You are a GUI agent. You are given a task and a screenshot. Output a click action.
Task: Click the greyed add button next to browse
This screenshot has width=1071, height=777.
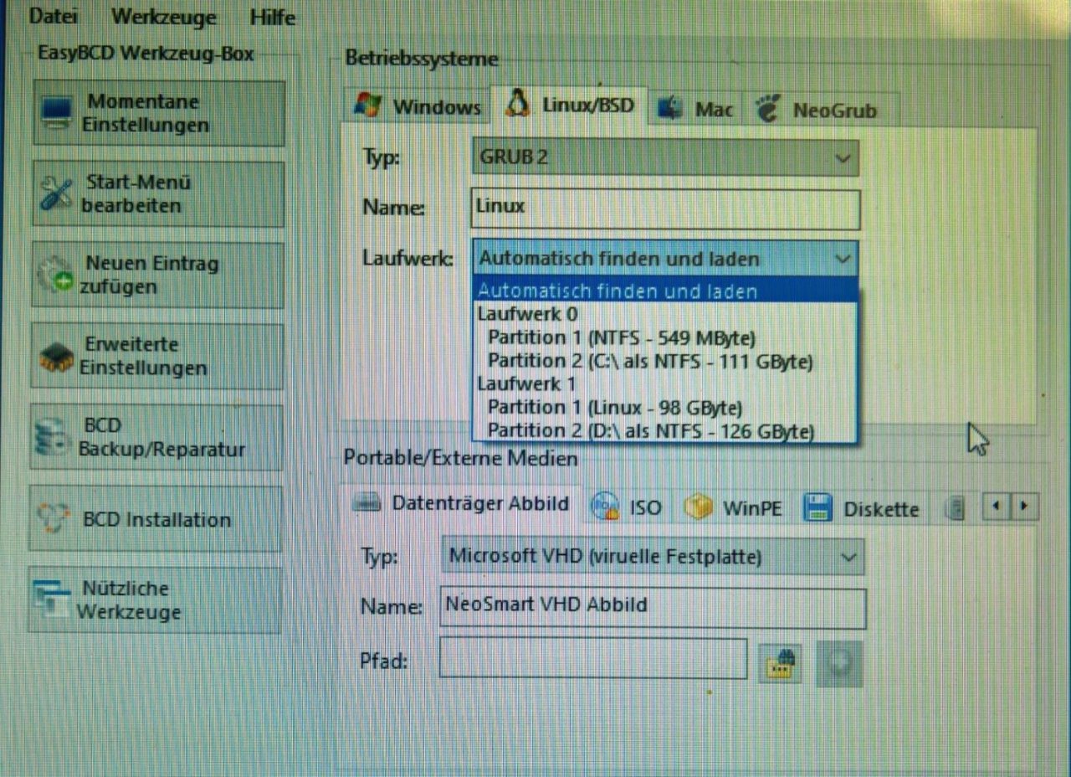(838, 664)
